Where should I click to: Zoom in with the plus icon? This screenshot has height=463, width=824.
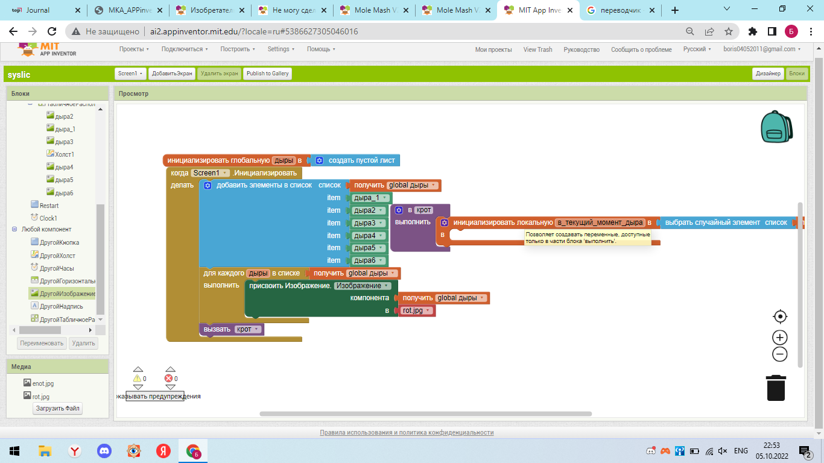coord(780,338)
